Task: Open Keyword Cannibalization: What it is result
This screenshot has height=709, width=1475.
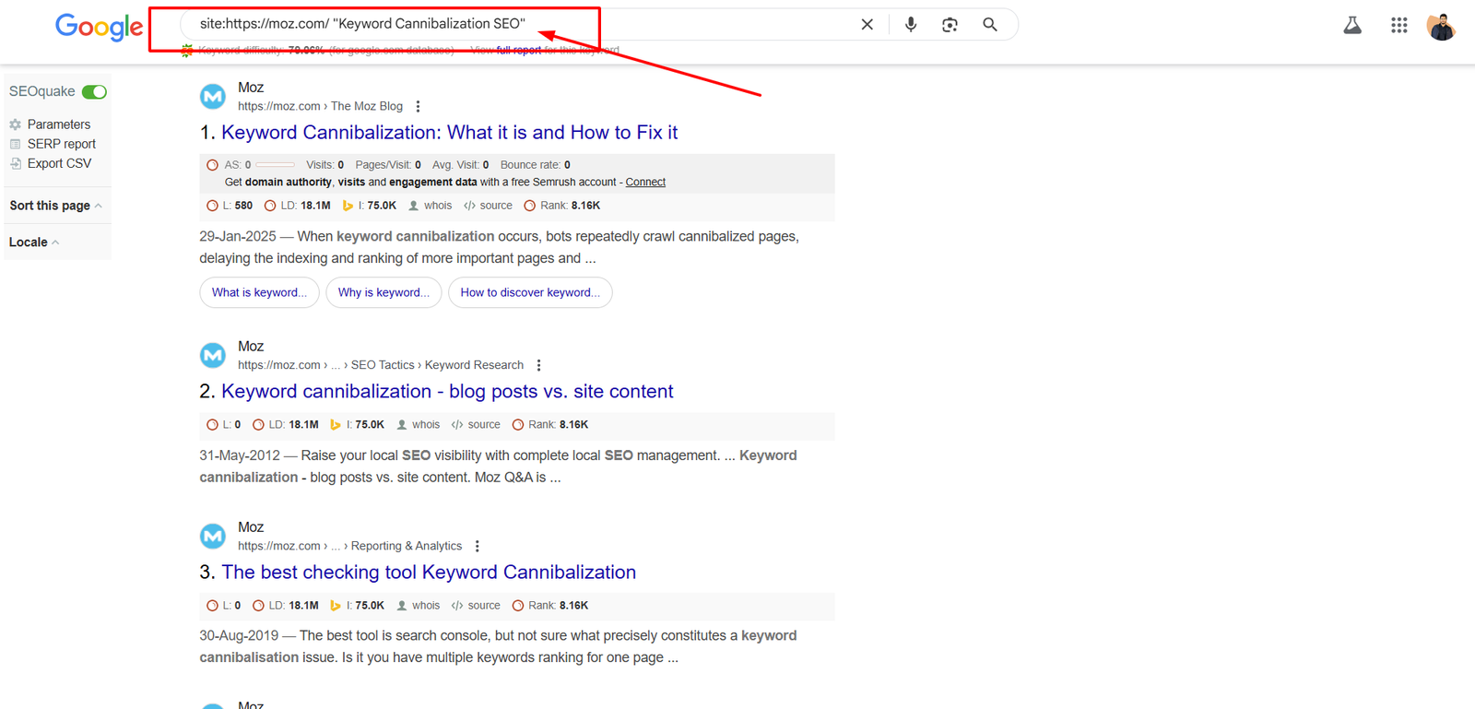Action: tap(449, 133)
